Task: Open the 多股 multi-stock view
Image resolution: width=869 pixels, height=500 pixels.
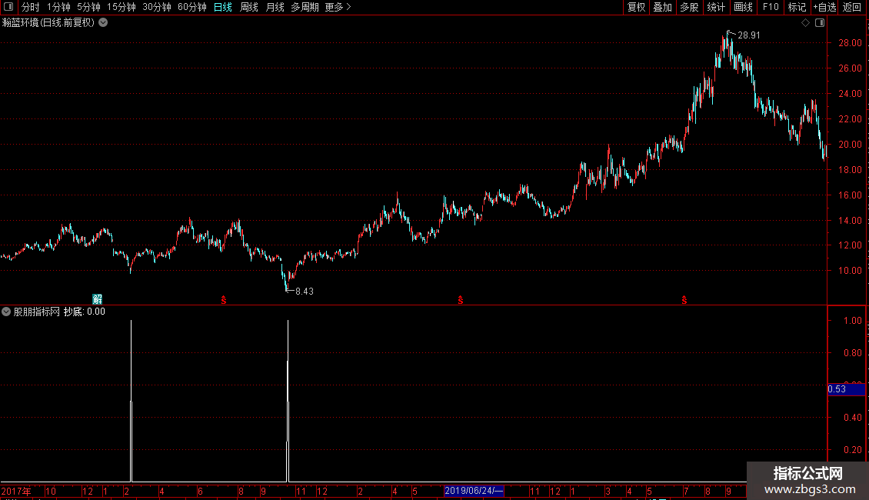Action: (x=689, y=7)
